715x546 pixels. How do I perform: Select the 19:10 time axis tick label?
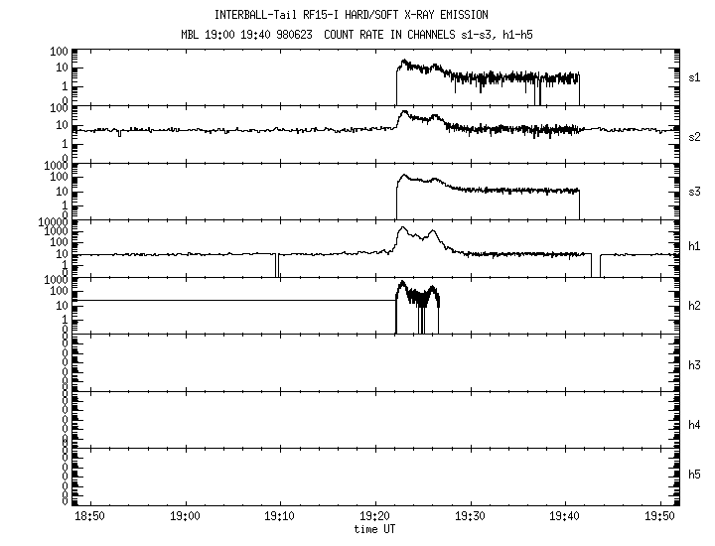[x=280, y=516]
